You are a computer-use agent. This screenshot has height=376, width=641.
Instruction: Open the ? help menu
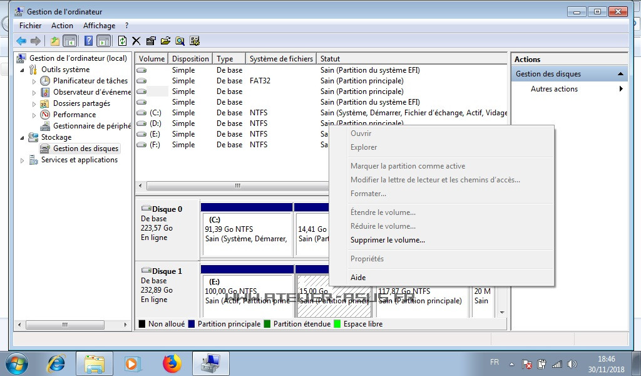click(126, 25)
